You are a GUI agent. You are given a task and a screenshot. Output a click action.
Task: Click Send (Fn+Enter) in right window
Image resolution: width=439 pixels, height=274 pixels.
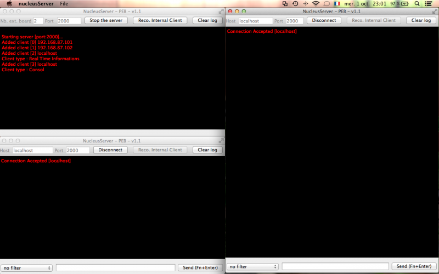pyautogui.click(x=414, y=266)
